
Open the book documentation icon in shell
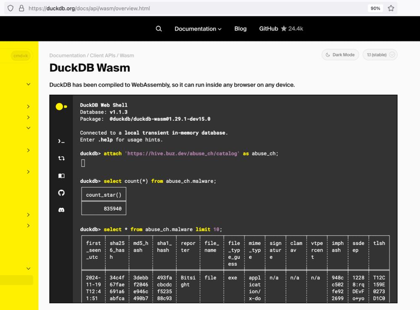[x=61, y=176]
